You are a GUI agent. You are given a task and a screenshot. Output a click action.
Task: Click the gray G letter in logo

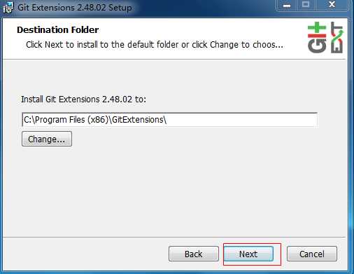click(x=317, y=46)
